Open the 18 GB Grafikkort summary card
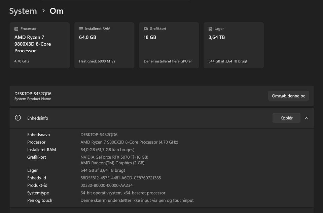Screen dimensions: 323x213 pos(169,45)
